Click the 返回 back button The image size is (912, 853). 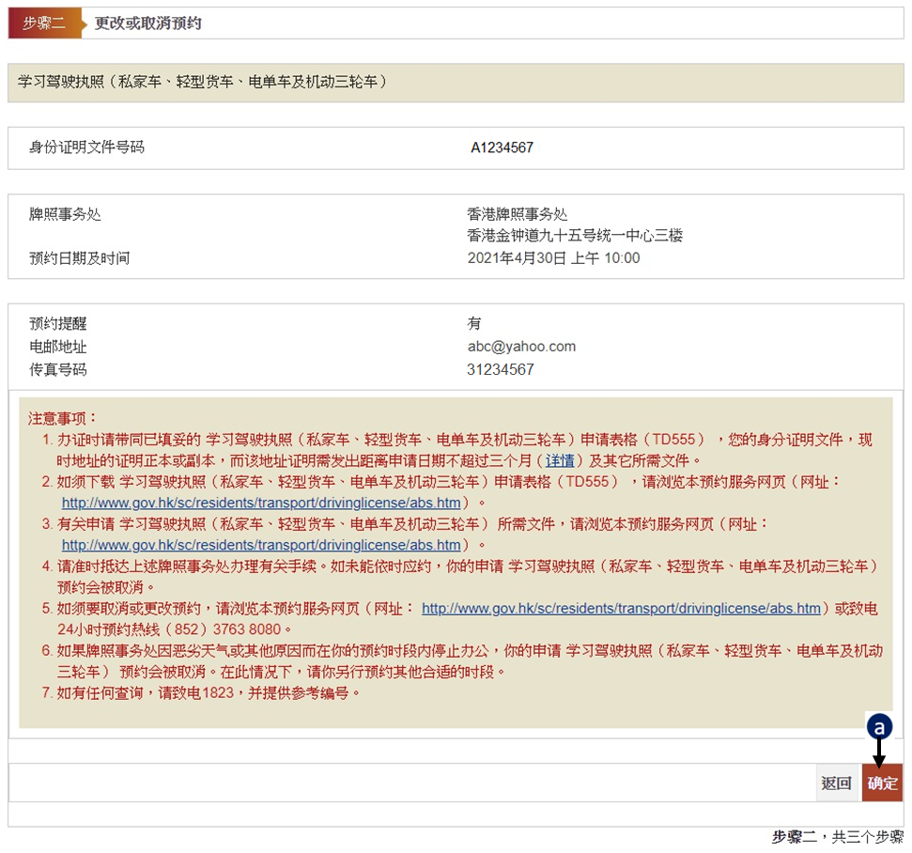pos(836,783)
